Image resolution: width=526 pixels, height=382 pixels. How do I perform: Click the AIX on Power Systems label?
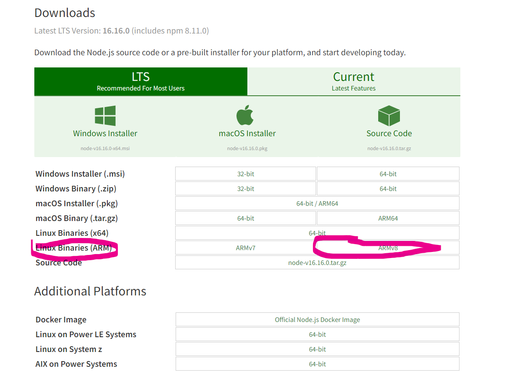77,364
